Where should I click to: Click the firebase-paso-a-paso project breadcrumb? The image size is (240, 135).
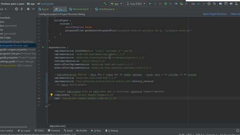tap(12, 4)
